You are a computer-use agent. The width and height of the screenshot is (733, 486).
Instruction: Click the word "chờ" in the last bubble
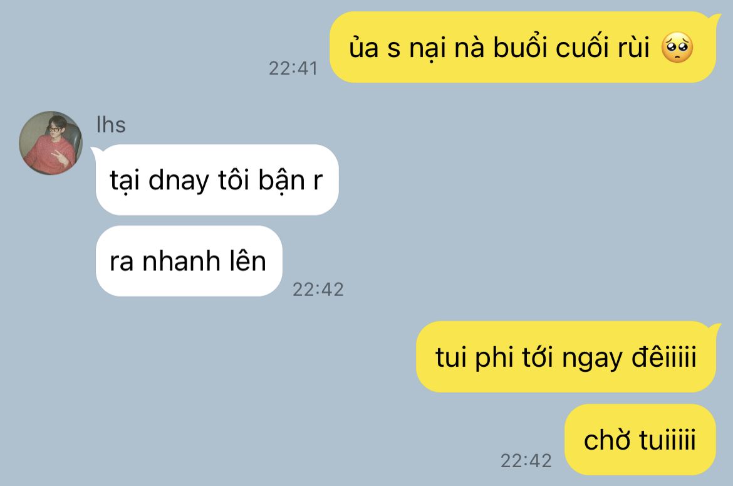(x=607, y=439)
